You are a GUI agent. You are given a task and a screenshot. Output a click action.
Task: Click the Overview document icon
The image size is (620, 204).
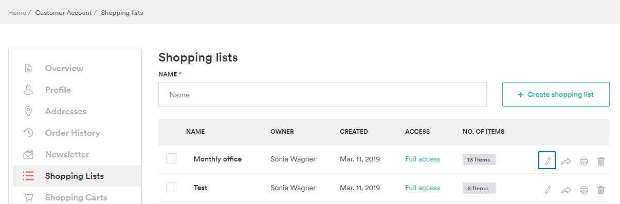[x=28, y=68]
